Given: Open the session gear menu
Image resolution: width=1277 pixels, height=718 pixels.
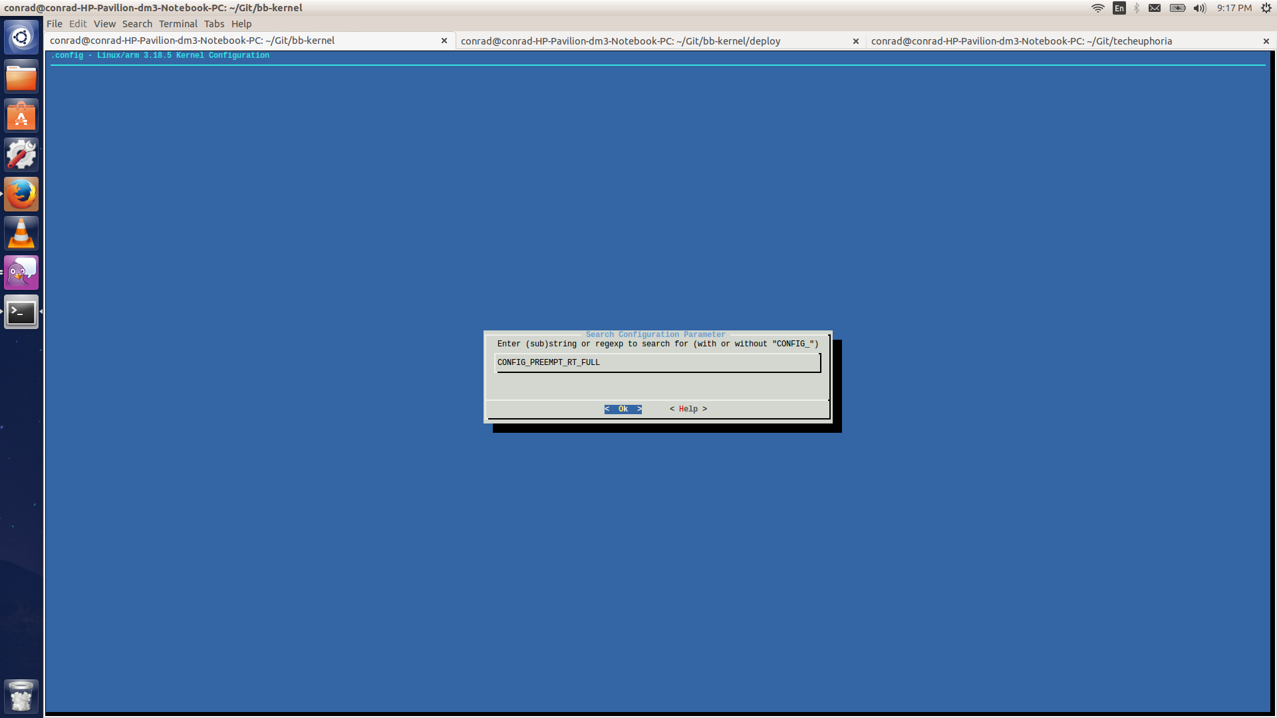Looking at the screenshot, I should click(x=1266, y=8).
